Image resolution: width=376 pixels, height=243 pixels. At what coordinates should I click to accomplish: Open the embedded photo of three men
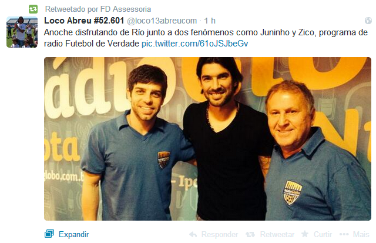(207, 139)
